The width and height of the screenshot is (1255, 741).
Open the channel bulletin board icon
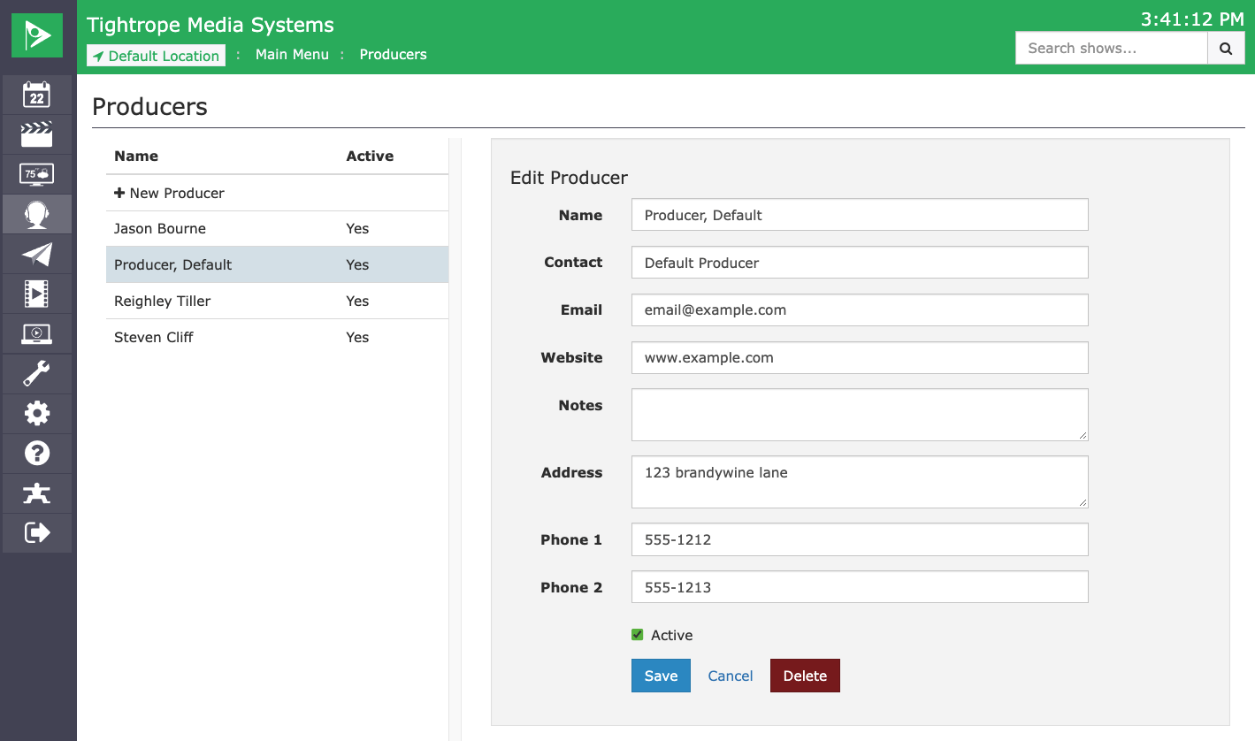tap(36, 174)
